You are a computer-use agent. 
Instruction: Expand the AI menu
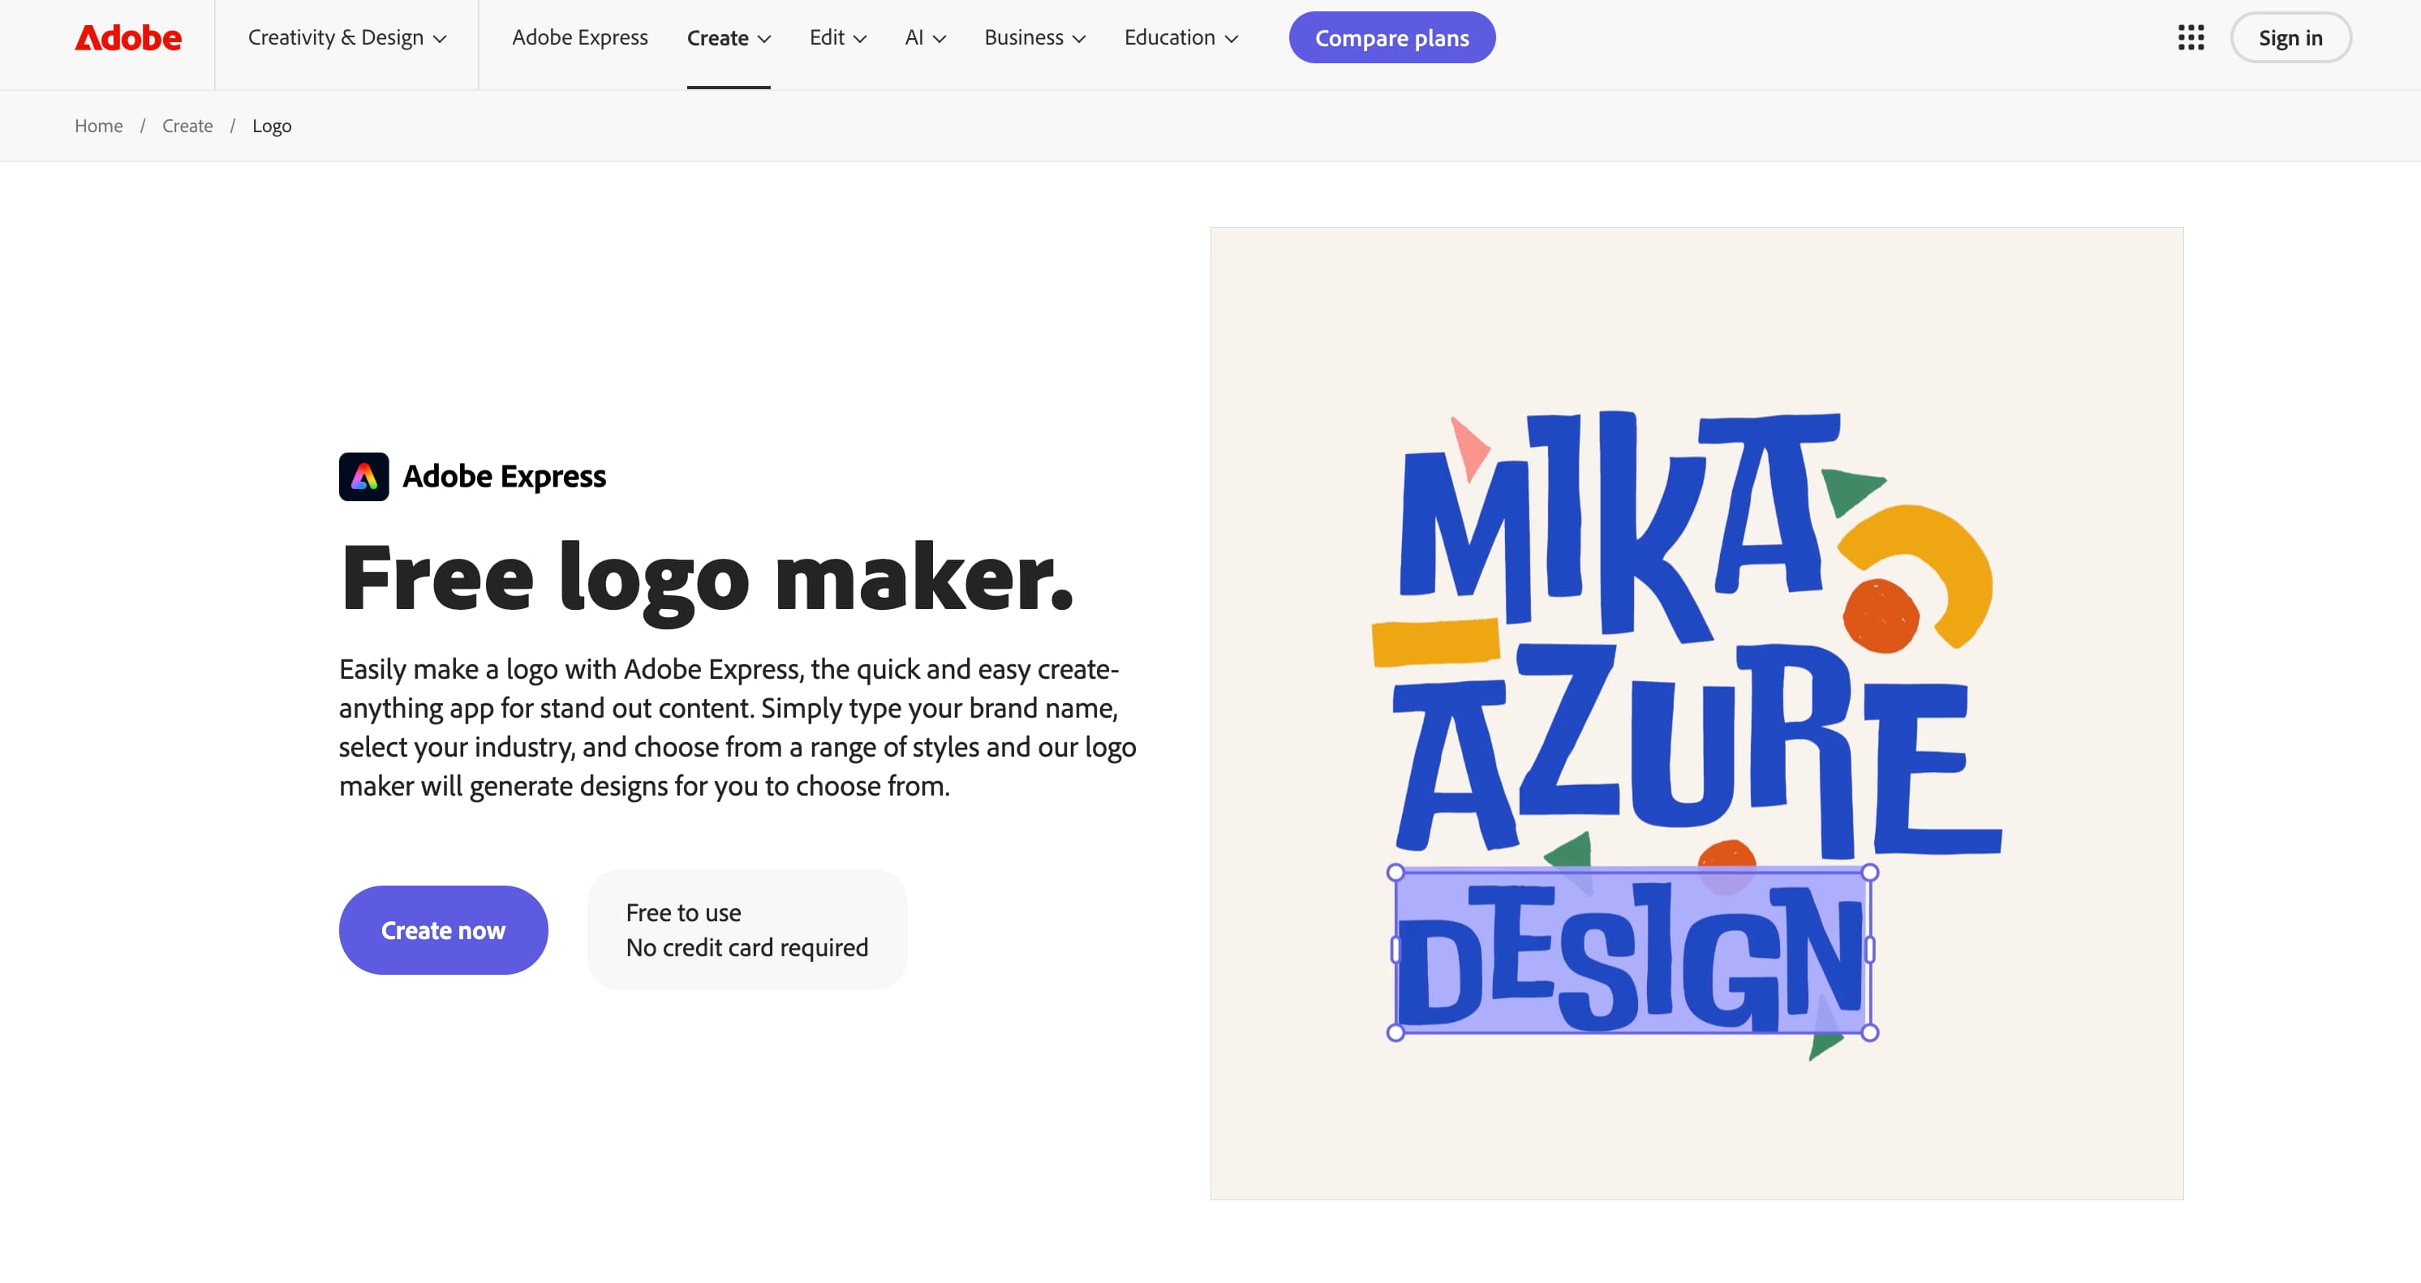click(925, 37)
